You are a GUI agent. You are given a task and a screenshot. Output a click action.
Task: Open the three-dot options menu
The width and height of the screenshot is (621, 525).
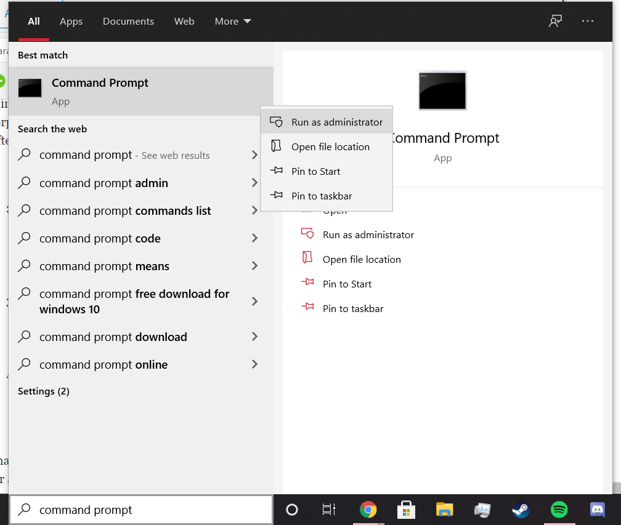[x=588, y=21]
